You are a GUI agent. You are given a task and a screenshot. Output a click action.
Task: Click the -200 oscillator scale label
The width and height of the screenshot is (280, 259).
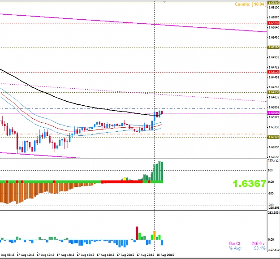point(271,205)
